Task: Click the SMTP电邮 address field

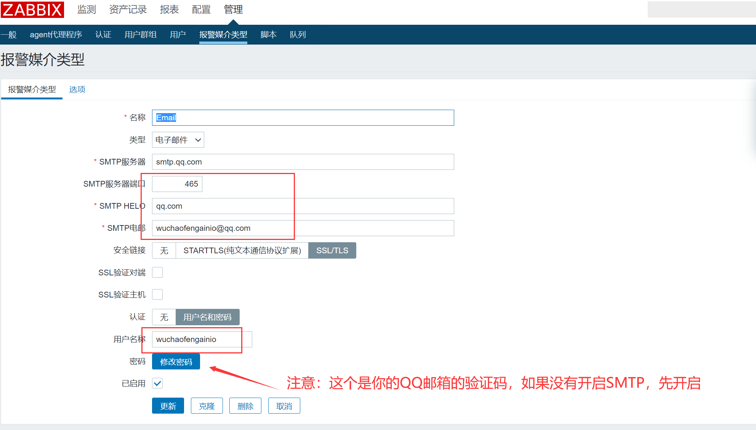Action: pyautogui.click(x=303, y=228)
